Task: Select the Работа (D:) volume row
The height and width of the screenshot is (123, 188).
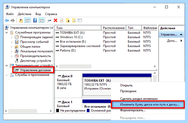Action: (106, 51)
